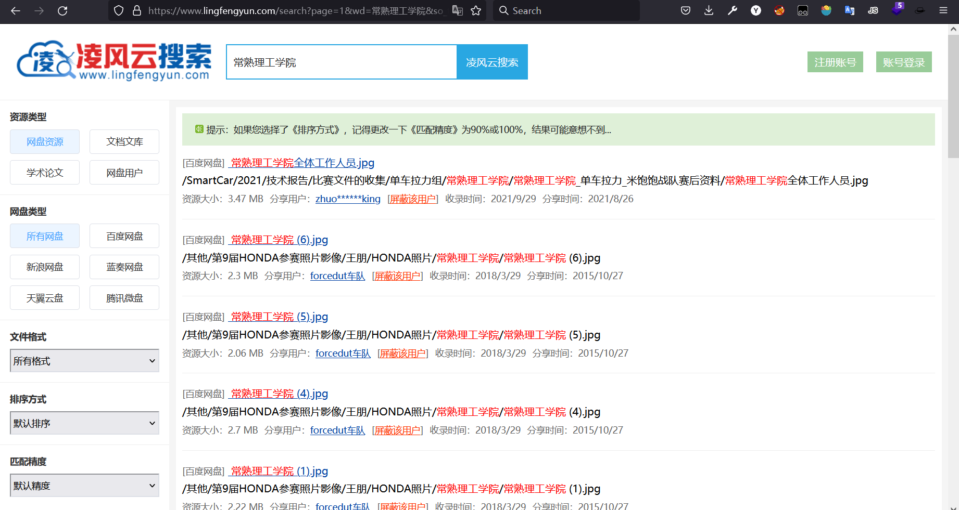Viewport: 959px width, 510px height.
Task: Open result 常熟理工学院 (5).jpg
Action: point(279,317)
